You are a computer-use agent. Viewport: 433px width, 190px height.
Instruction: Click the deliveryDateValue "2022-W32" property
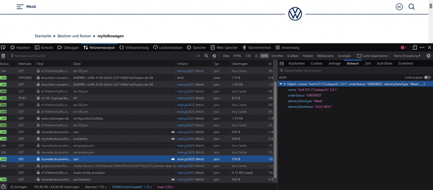point(310,106)
